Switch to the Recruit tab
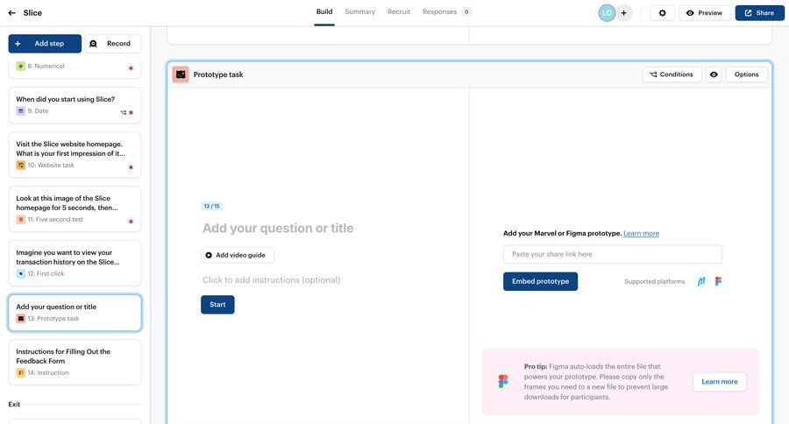The image size is (789, 424). point(399,12)
